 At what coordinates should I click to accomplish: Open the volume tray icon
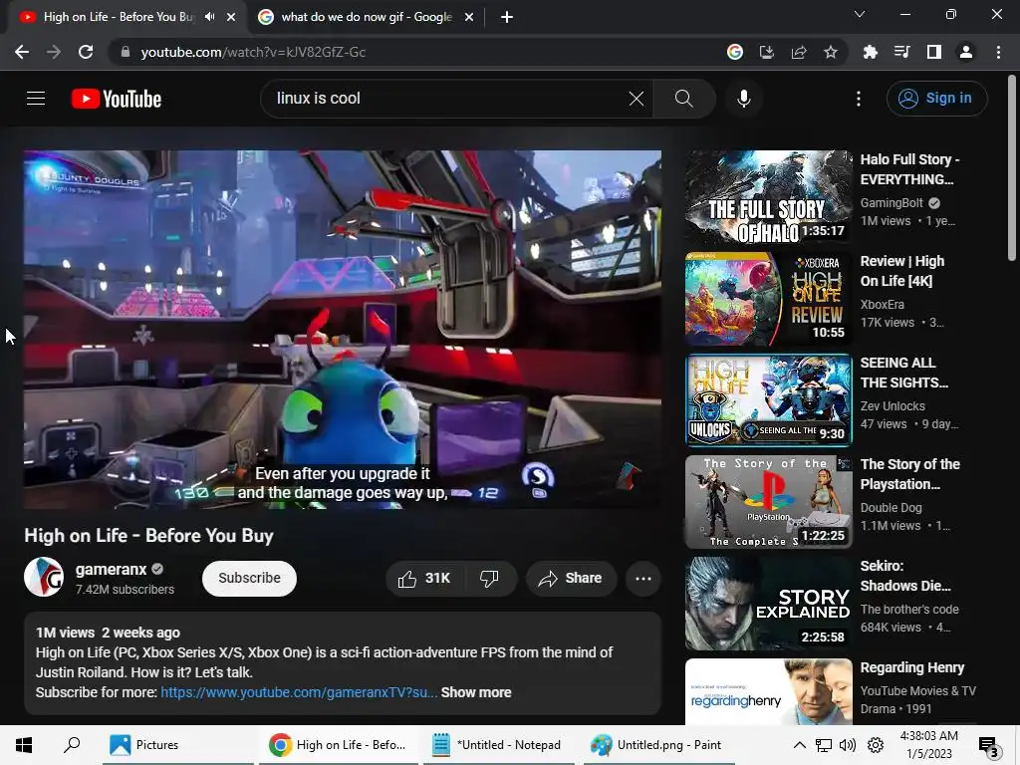(848, 745)
